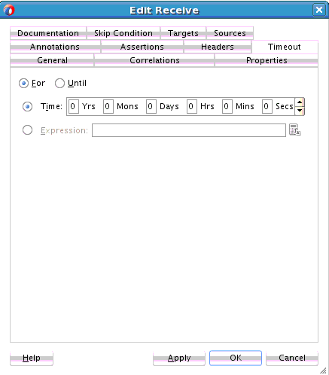The height and width of the screenshot is (375, 329).
Task: Switch to the Correlations tab
Action: pos(154,60)
